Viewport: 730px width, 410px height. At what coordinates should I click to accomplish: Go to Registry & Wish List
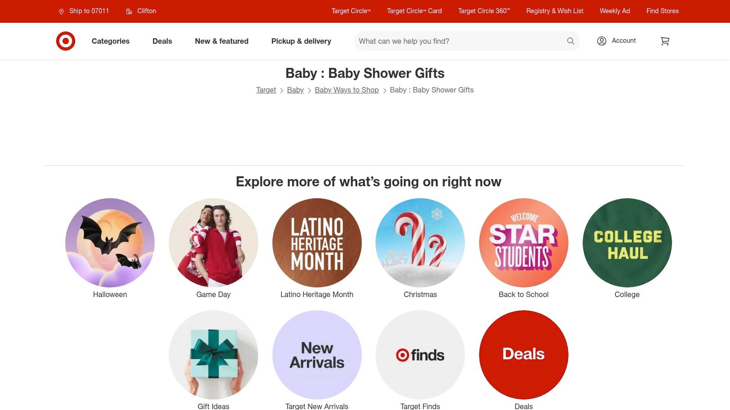tap(555, 11)
